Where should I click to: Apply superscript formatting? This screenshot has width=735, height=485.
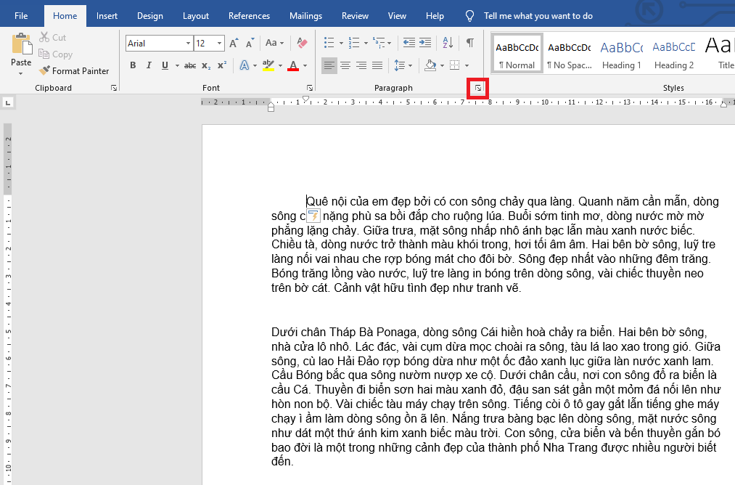click(x=222, y=65)
